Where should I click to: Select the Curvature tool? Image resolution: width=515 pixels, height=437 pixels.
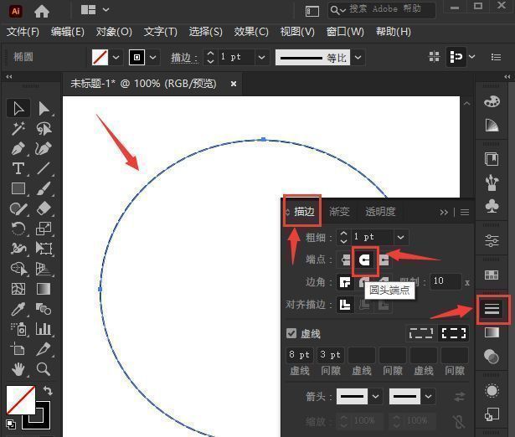point(44,148)
